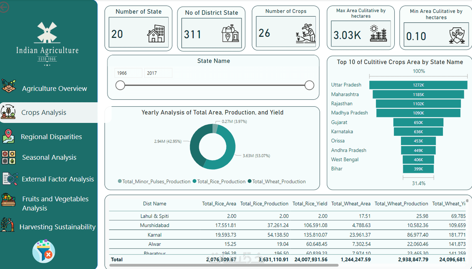Click the buildings icon in Number of State
The width and height of the screenshot is (472, 269).
pos(156,34)
